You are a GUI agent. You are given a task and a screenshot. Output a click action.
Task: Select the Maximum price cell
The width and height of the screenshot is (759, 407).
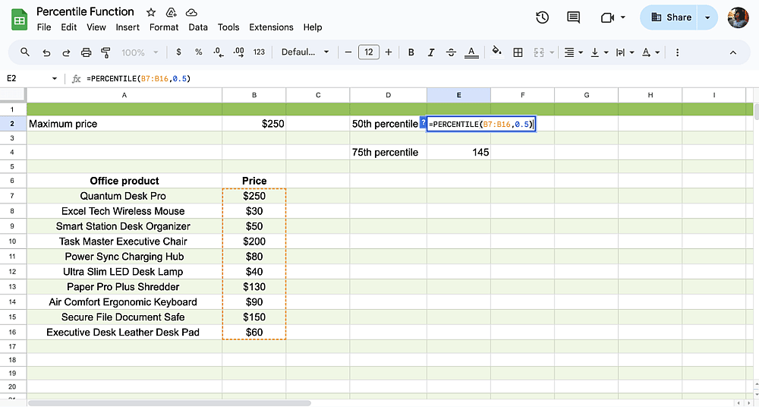click(124, 124)
